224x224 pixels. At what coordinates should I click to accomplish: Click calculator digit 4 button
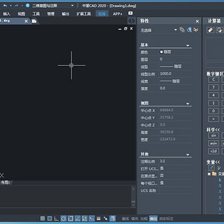213,95
